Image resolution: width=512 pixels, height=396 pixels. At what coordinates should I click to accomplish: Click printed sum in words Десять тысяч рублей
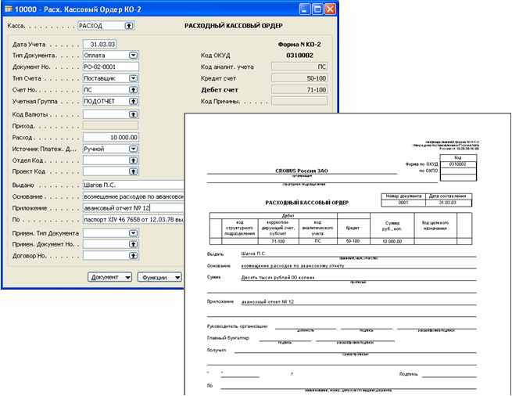(277, 277)
